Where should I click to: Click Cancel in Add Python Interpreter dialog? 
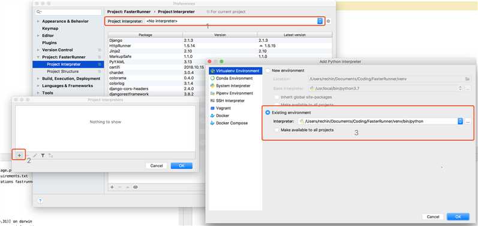pos(432,217)
